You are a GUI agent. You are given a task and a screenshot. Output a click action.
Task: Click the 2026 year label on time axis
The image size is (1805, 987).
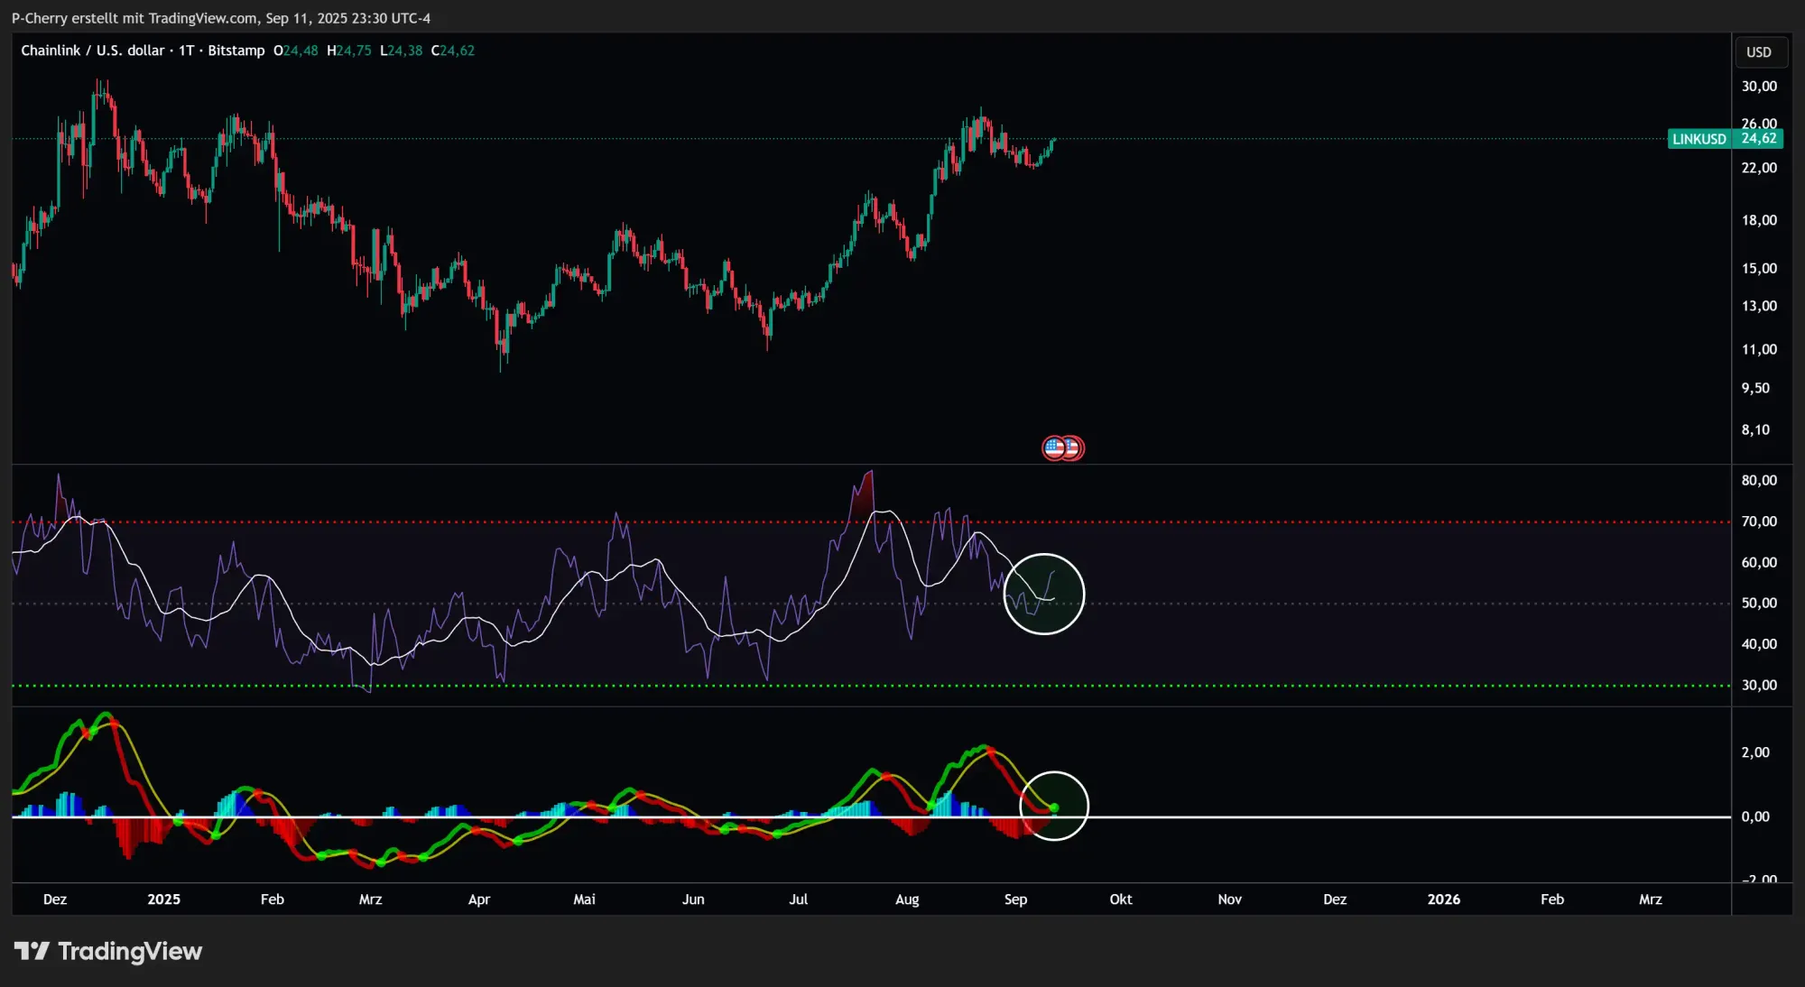click(x=1444, y=899)
